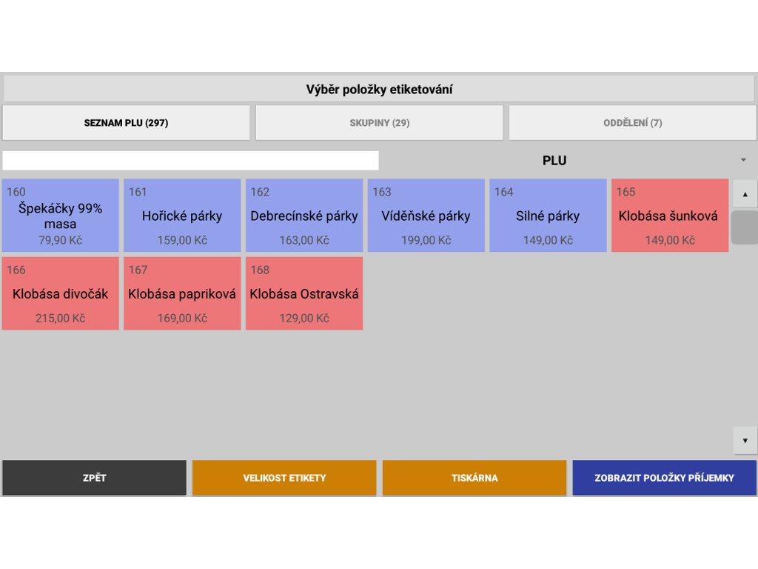Open the PLU sort dropdown
The height and width of the screenshot is (569, 758).
(568, 161)
